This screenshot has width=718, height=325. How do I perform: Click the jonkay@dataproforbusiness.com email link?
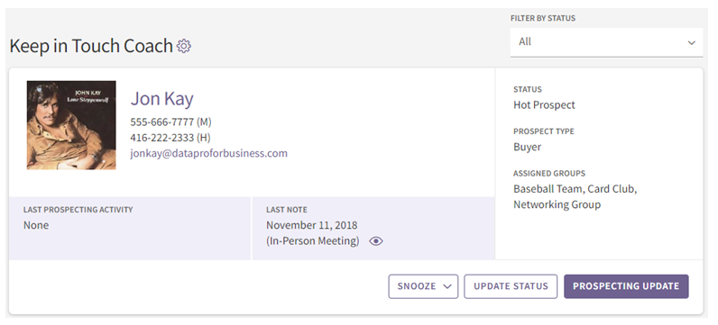tap(208, 153)
